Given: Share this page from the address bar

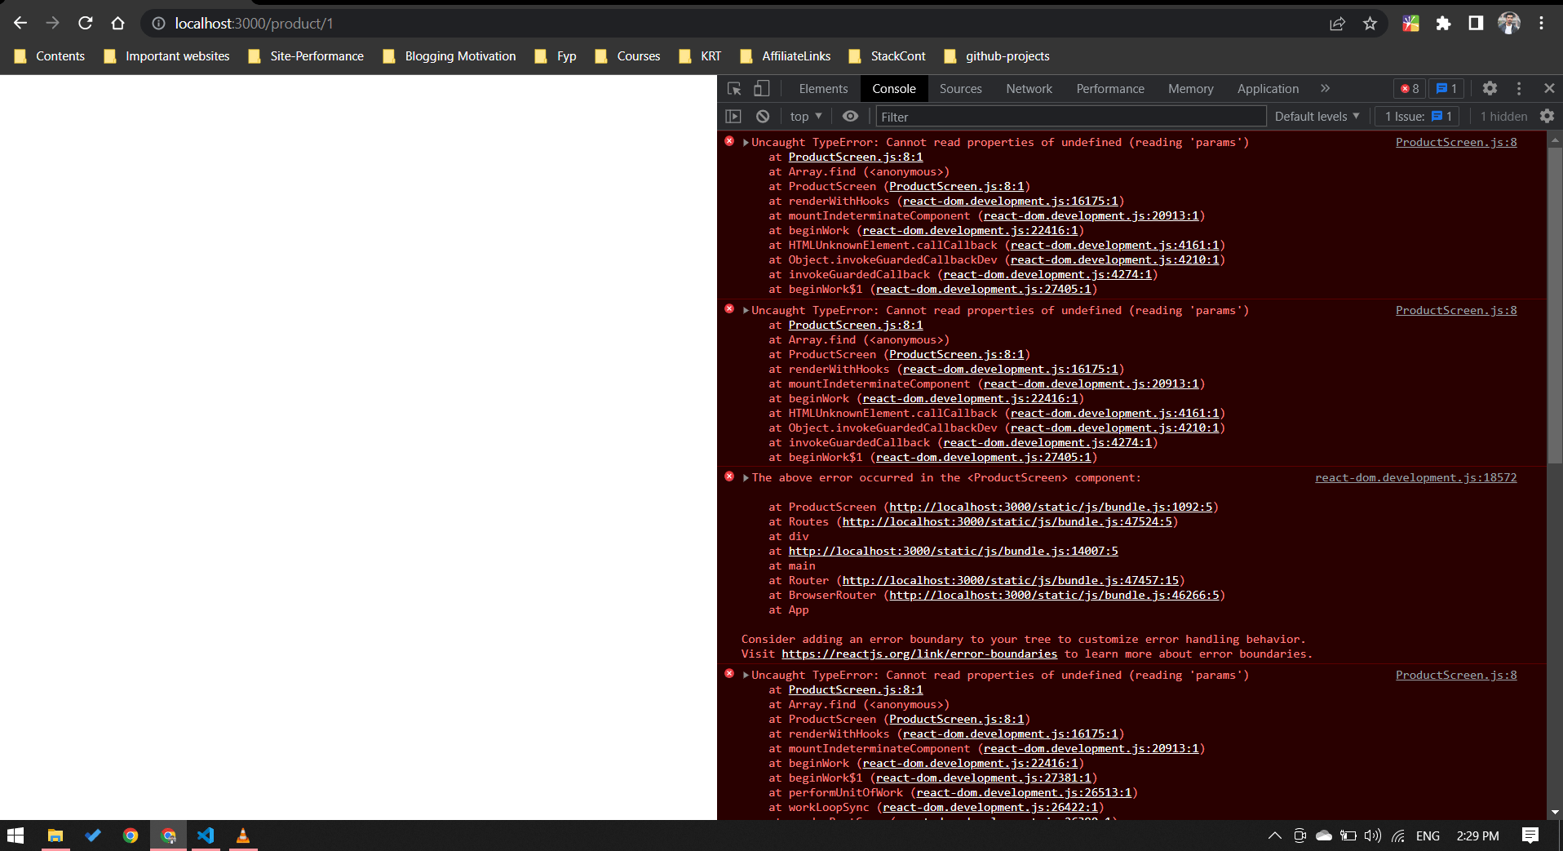Looking at the screenshot, I should [1337, 24].
